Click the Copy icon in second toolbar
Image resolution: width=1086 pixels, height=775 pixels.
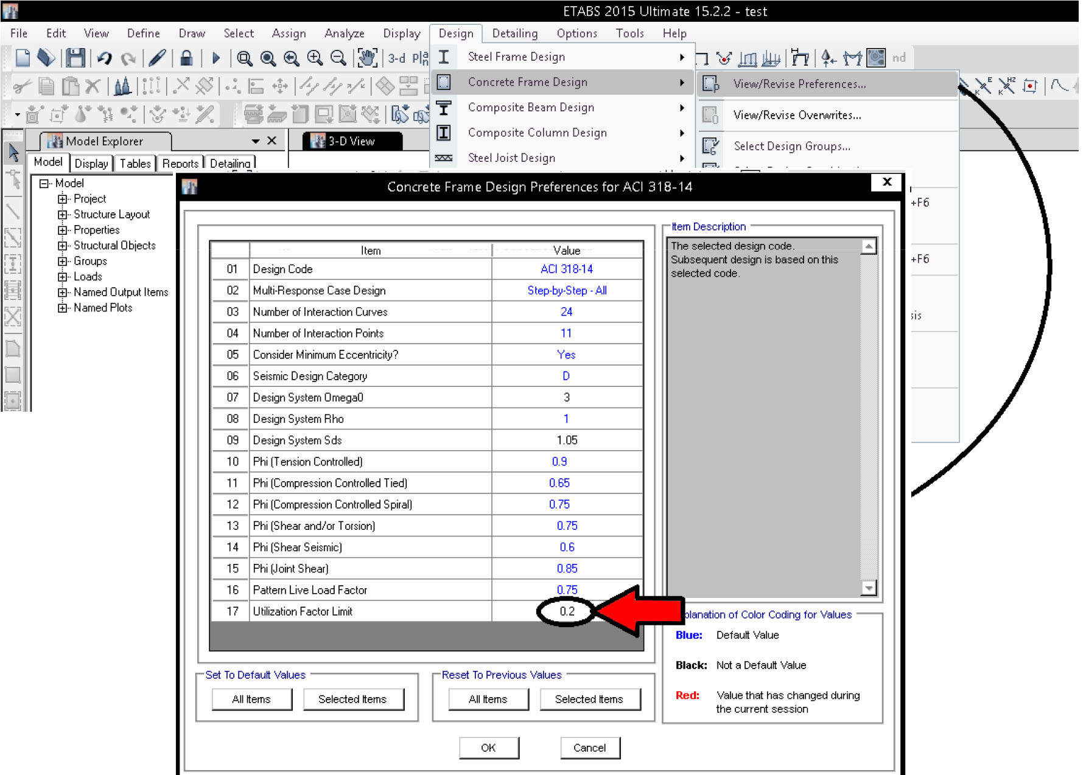click(x=46, y=86)
